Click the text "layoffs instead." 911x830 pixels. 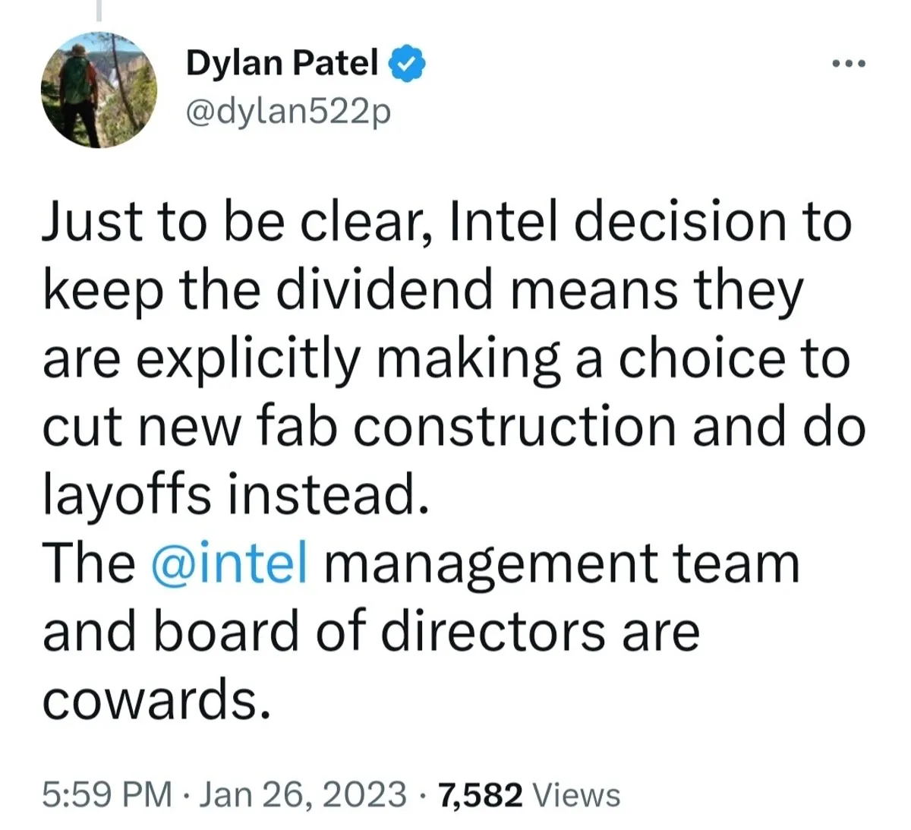(x=231, y=495)
